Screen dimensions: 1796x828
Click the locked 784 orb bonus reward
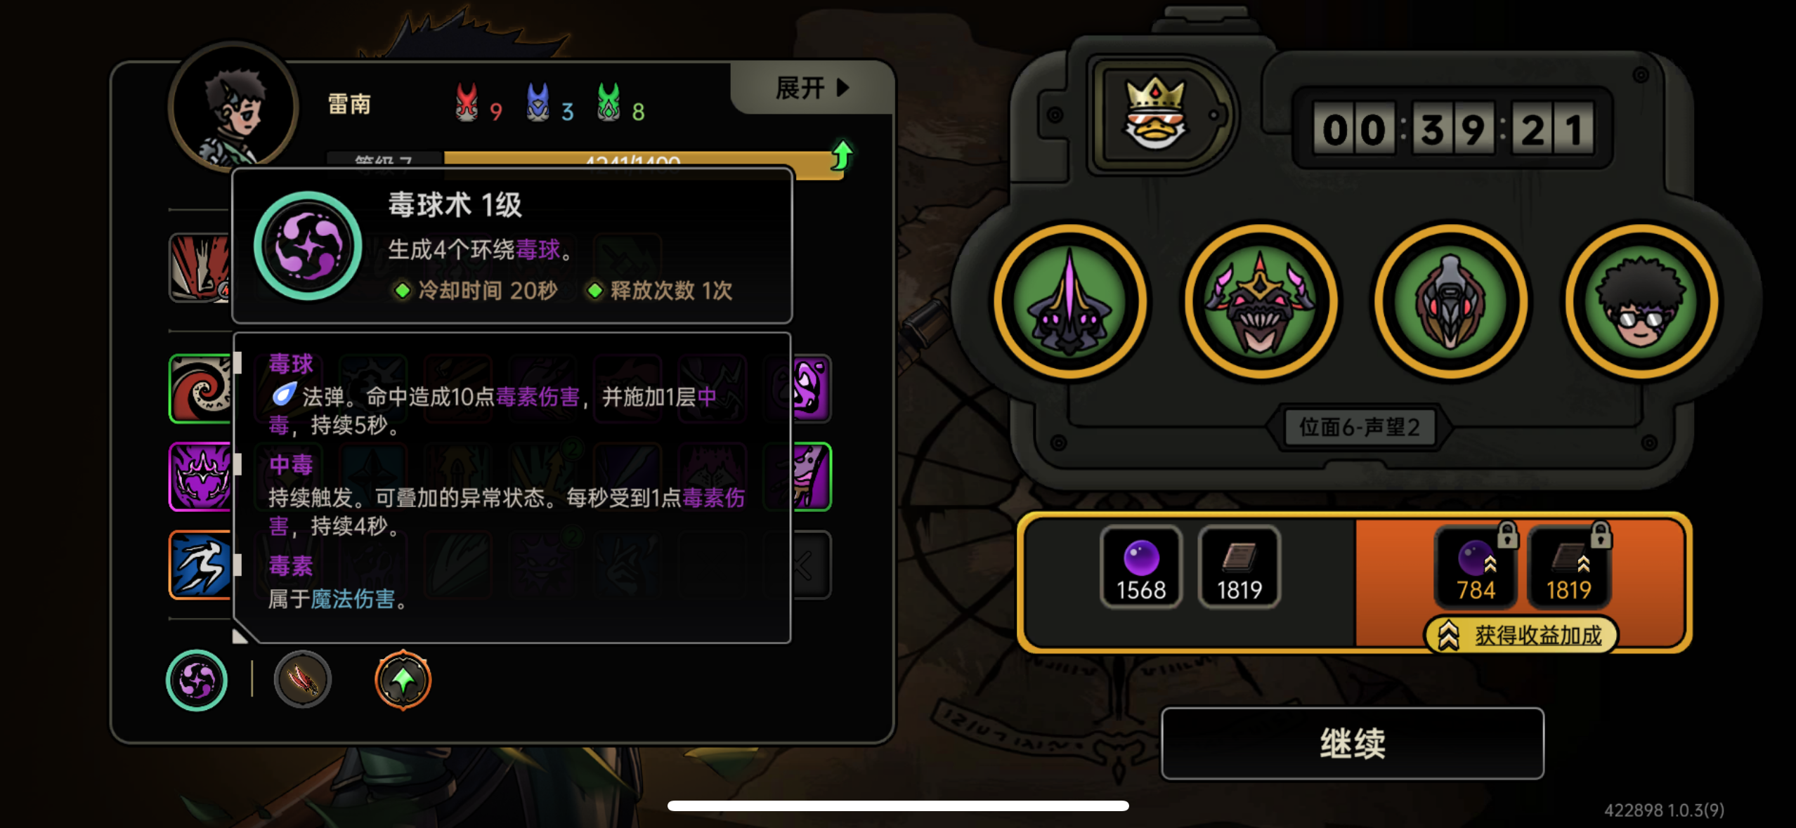[1476, 567]
